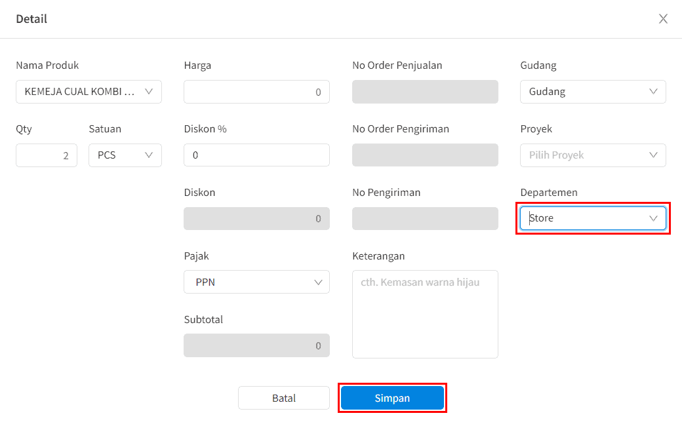Screen dimensions: 682x426
Task: Click the Subtotal field
Action: coord(256,345)
